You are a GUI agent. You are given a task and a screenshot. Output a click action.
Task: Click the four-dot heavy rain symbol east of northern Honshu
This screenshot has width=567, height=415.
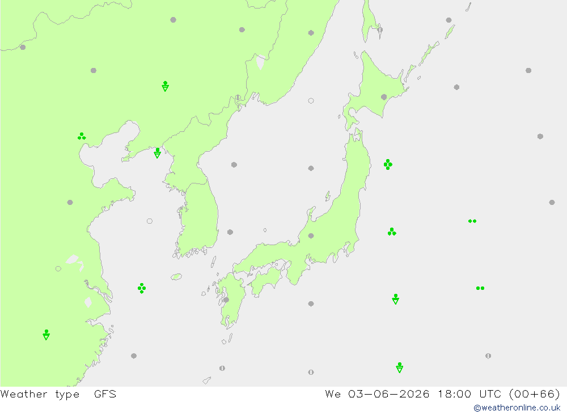coord(388,164)
